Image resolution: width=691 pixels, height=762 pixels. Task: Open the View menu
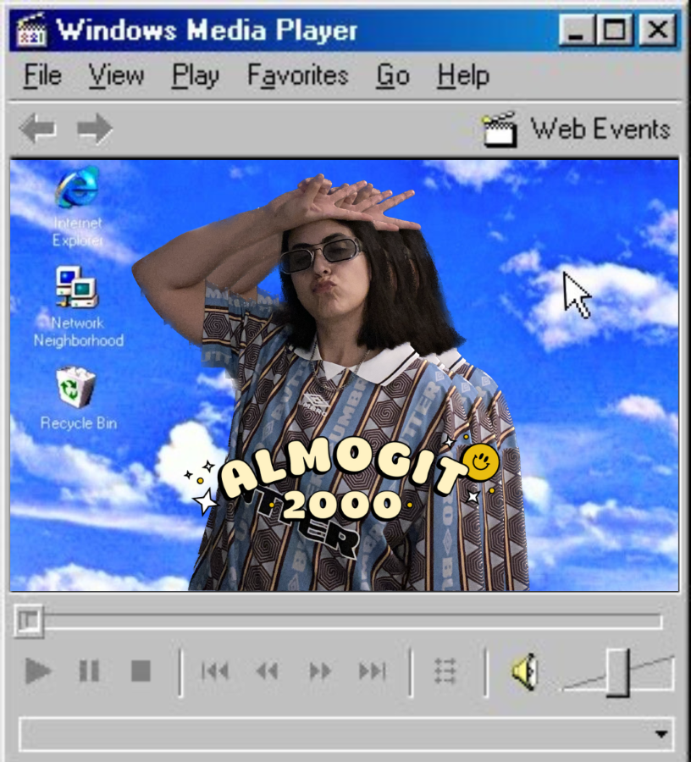[116, 76]
